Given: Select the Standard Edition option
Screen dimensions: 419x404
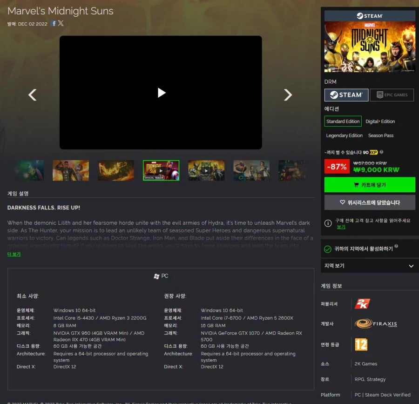Looking at the screenshot, I should pyautogui.click(x=343, y=121).
